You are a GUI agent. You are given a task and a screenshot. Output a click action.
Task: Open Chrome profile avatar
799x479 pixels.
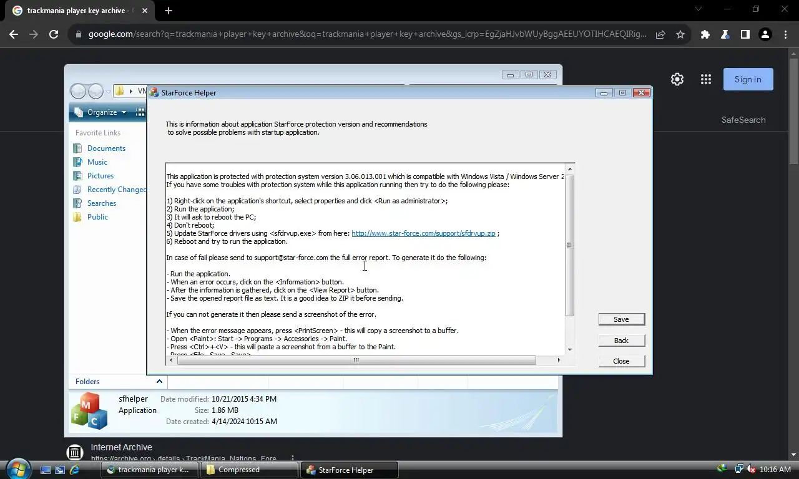[x=765, y=34]
